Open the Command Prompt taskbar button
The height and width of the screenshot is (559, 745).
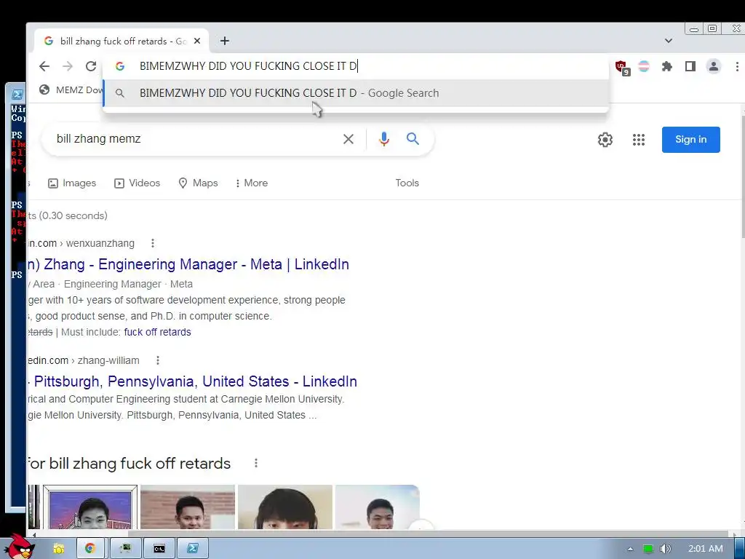(159, 549)
